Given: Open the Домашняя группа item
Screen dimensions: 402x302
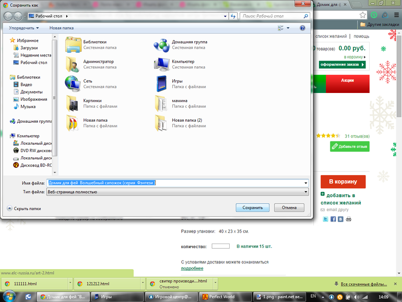Looking at the screenshot, I should coord(181,44).
